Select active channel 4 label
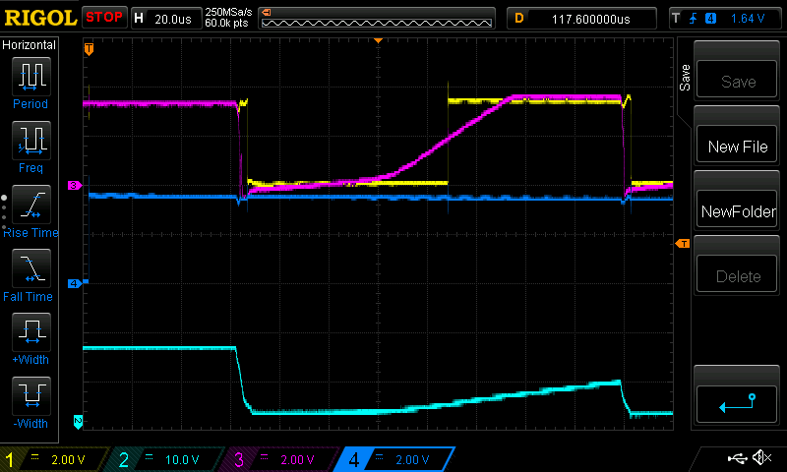787x472 pixels. [395, 459]
